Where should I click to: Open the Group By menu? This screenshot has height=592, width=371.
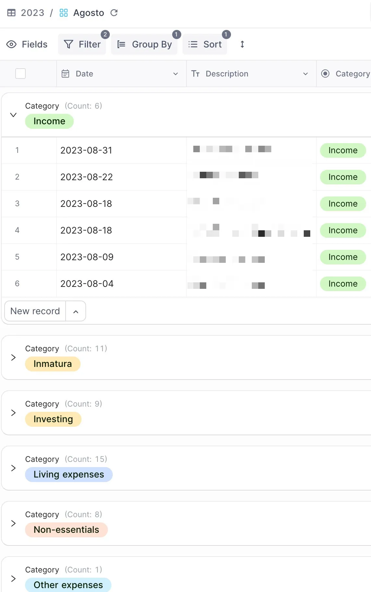click(x=145, y=44)
